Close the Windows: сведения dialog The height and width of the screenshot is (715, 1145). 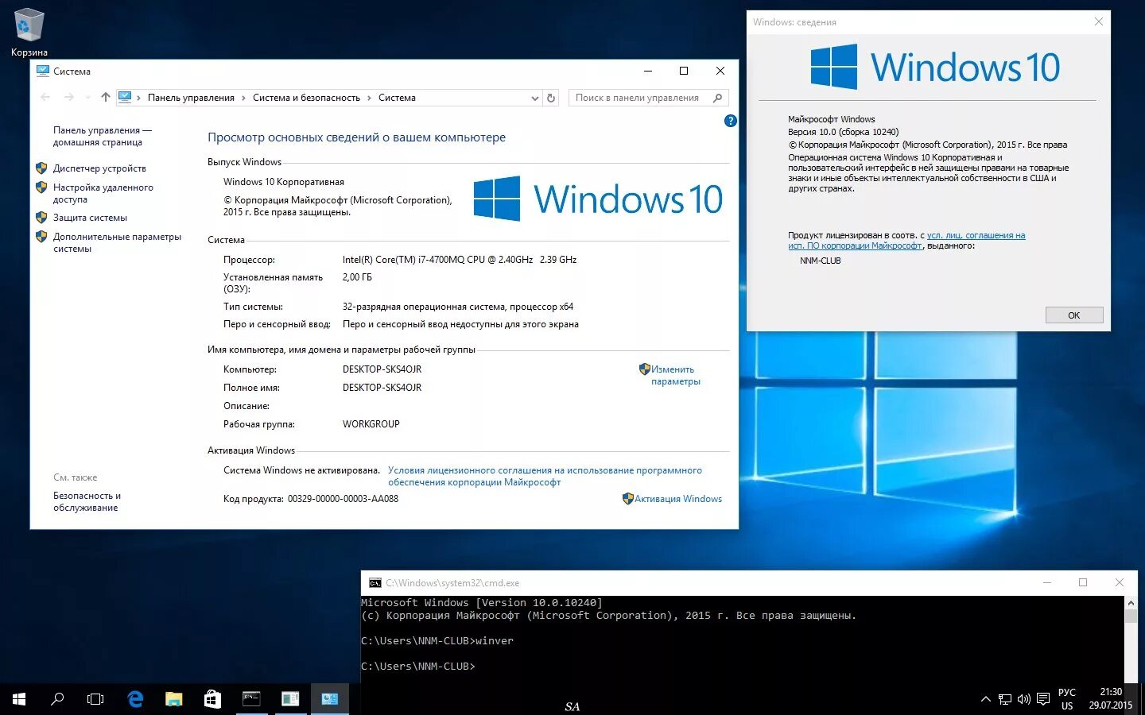click(x=1099, y=21)
